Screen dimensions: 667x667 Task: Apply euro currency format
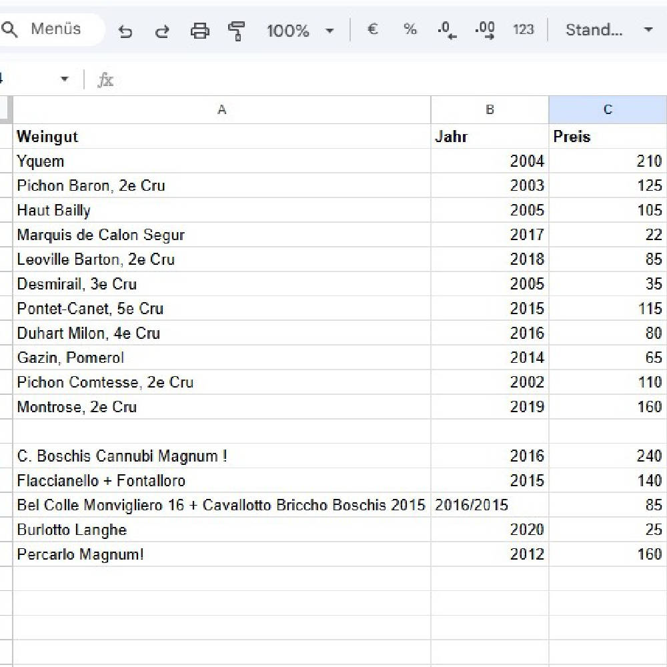[x=373, y=29]
